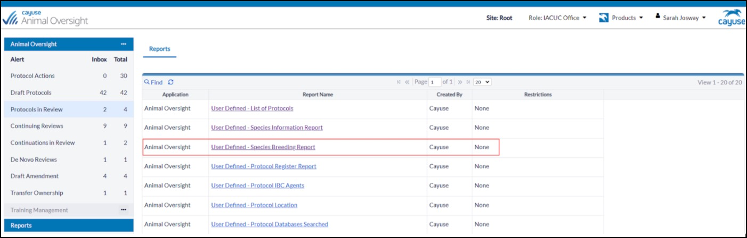This screenshot has height=238, width=747.
Task: Click the Cayuse horse logo at top right
Action: 732,18
